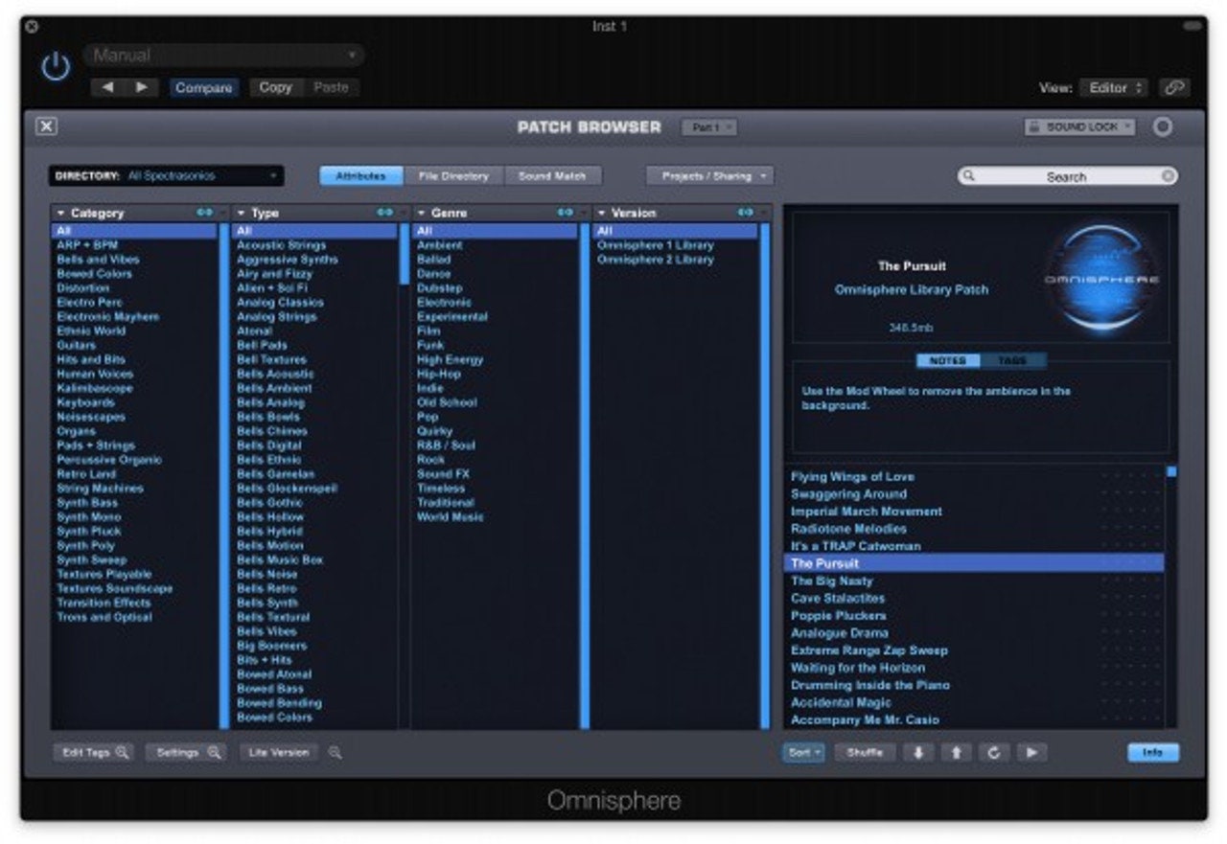Click the magnifier icon in Search field
The image size is (1227, 844).
pos(969,176)
